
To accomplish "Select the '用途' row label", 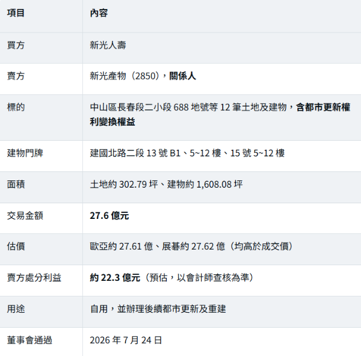I will [16, 309].
